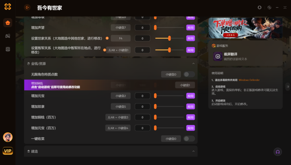This screenshot has width=291, height=165.
Task: Collapse the 金钱/资源 section
Action: point(193,64)
